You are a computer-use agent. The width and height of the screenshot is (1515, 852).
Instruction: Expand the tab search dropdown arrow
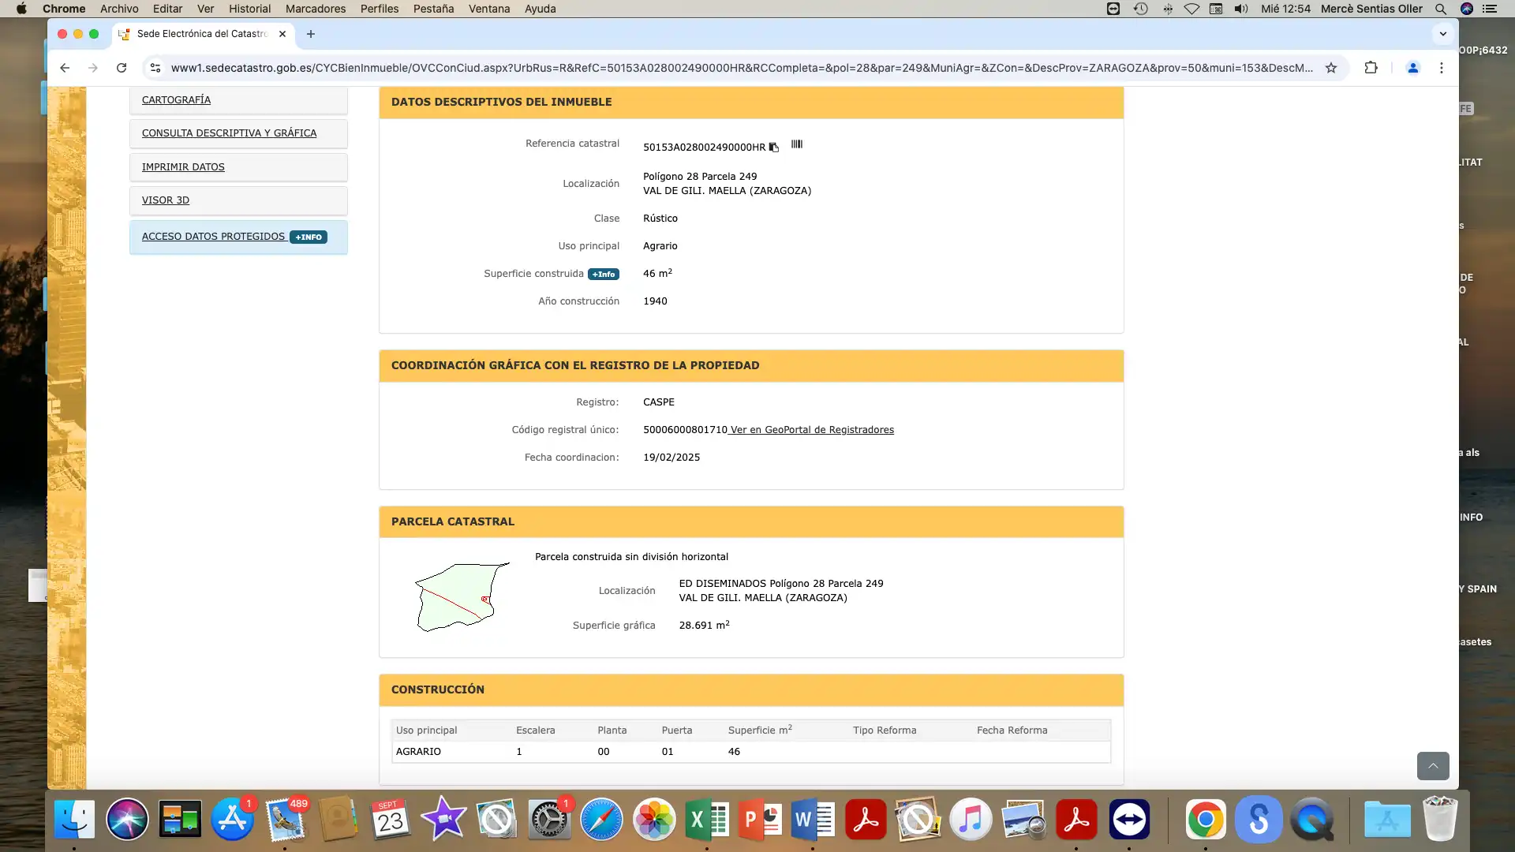coord(1443,34)
